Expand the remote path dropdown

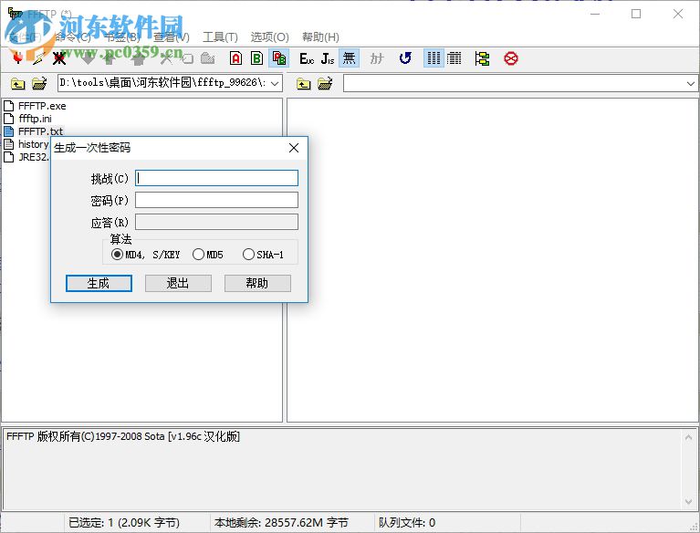[691, 83]
